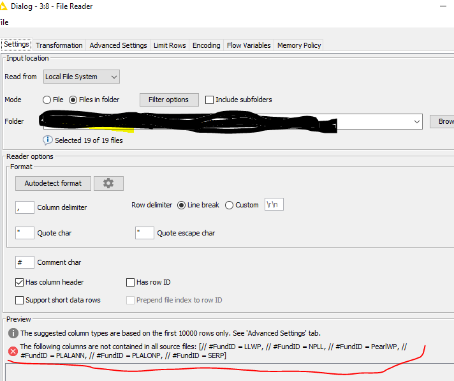This screenshot has width=454, height=381.
Task: Click the custom row delimiter text field
Action: click(274, 205)
